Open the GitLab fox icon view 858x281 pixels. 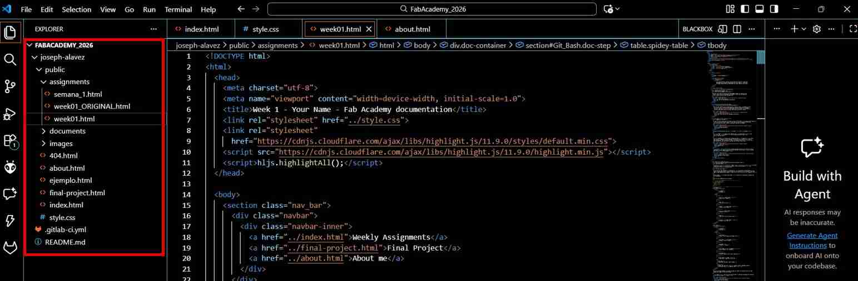pyautogui.click(x=10, y=248)
